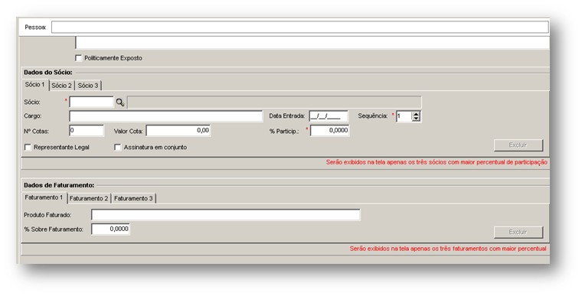Click the grey Sócio name display field
This screenshot has height=296, width=582.
[x=274, y=102]
